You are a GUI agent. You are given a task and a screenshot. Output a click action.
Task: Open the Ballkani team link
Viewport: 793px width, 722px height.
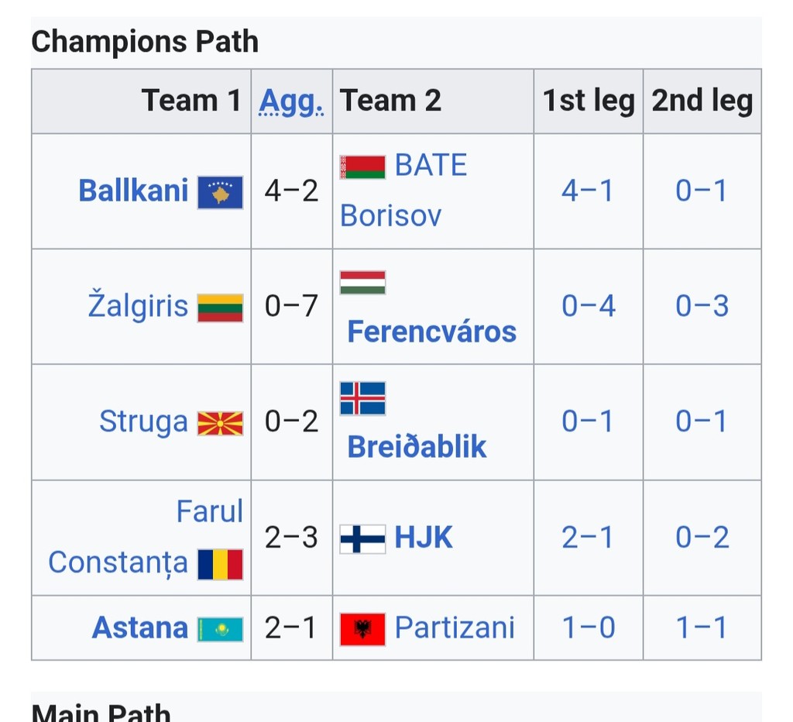point(133,191)
